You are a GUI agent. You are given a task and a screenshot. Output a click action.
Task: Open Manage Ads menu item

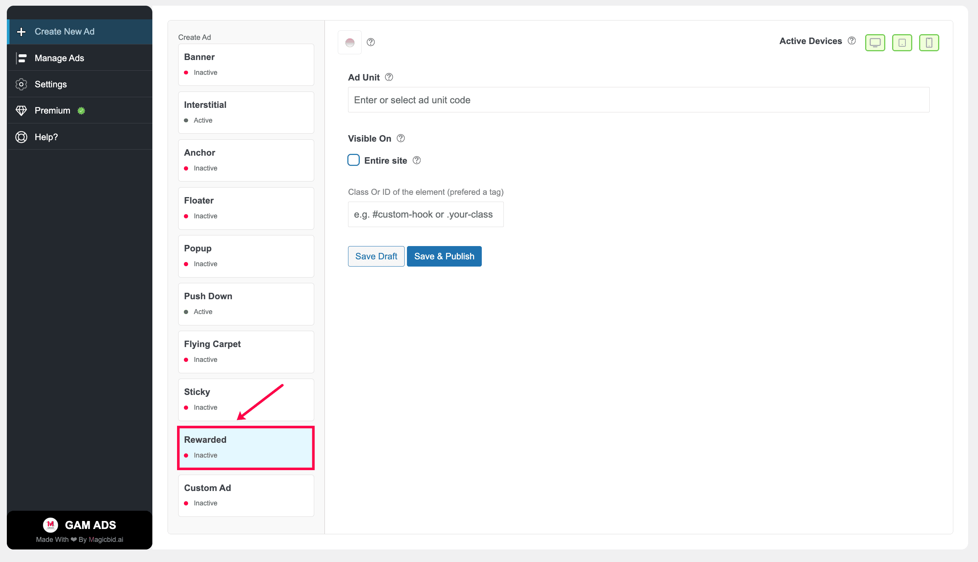click(80, 58)
